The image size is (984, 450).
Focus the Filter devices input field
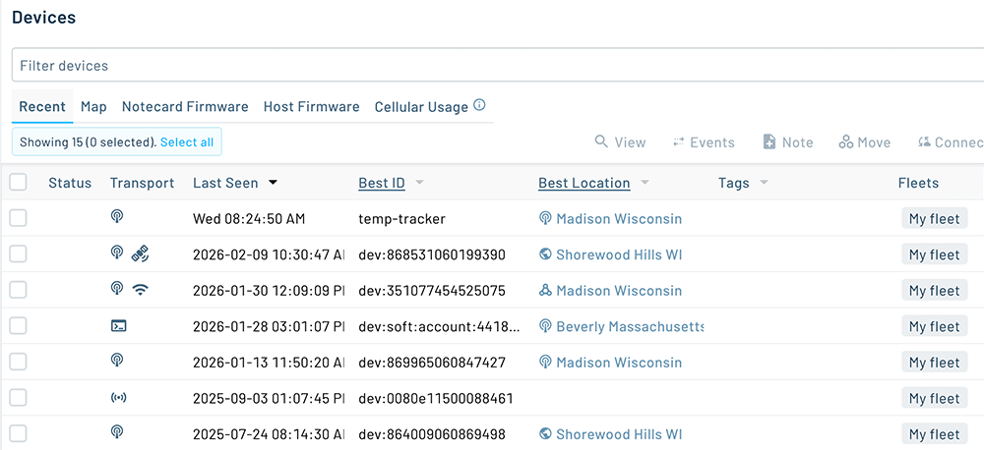click(496, 65)
